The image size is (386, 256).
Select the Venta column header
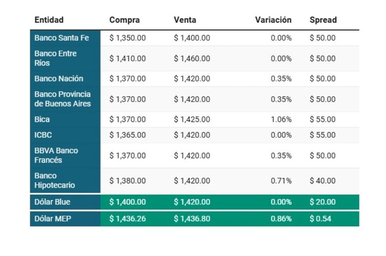point(185,20)
